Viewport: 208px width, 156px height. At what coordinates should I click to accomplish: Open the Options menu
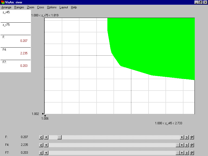52,7
